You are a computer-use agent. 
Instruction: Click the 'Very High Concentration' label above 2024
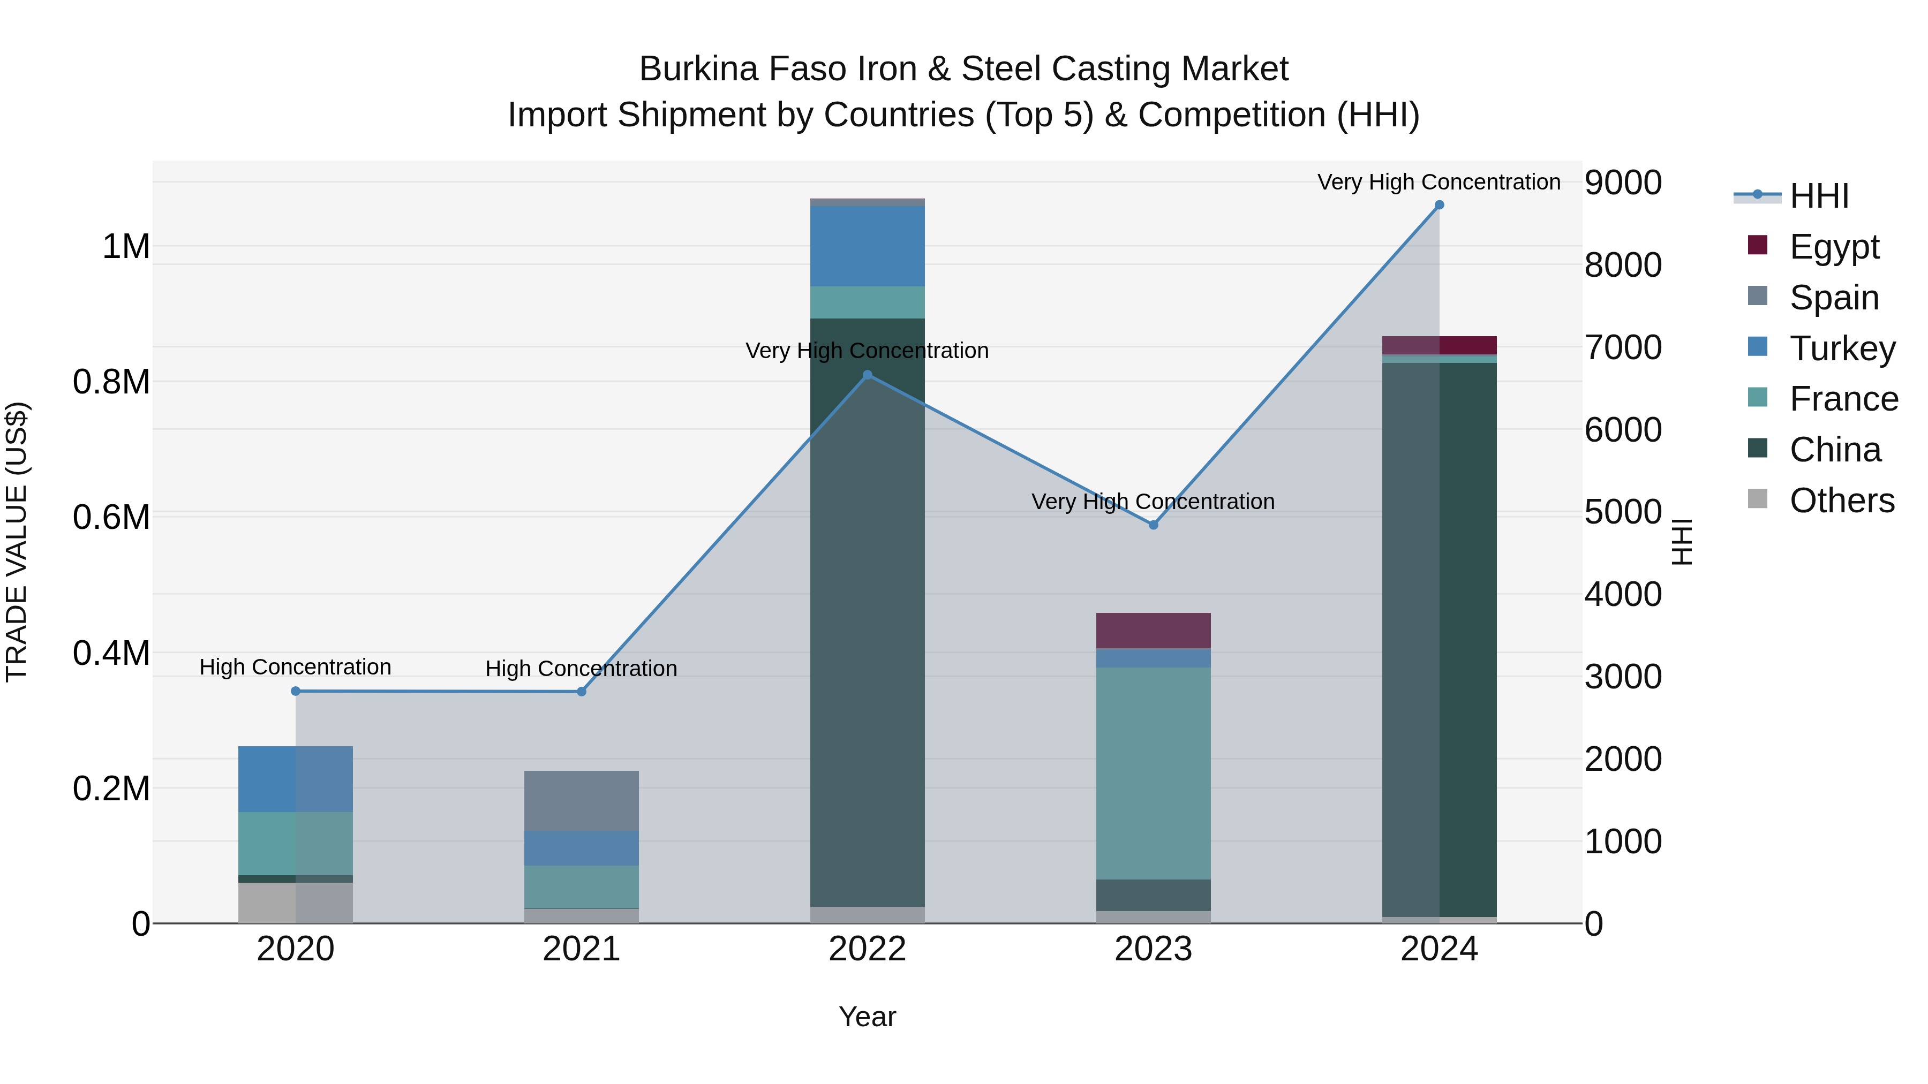[1439, 182]
